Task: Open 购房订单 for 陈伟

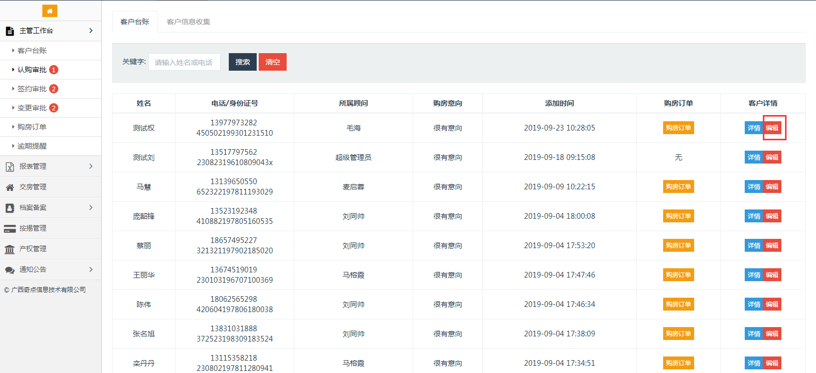Action: (679, 304)
